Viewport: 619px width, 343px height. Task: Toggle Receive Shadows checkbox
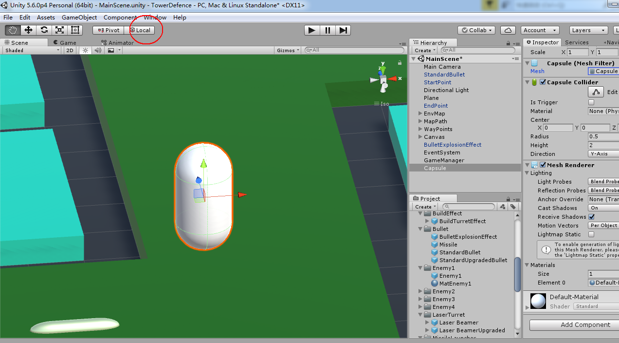point(591,217)
